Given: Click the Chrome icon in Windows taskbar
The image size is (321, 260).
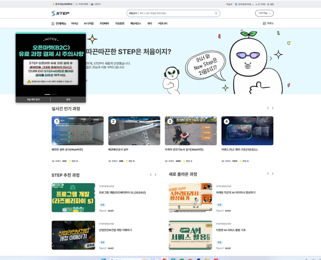Looking at the screenshot, I should pyautogui.click(x=164, y=259).
